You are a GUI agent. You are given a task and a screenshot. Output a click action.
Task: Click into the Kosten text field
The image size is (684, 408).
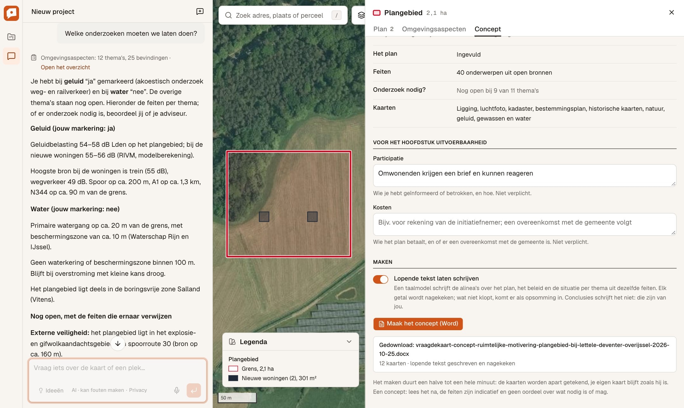(524, 224)
